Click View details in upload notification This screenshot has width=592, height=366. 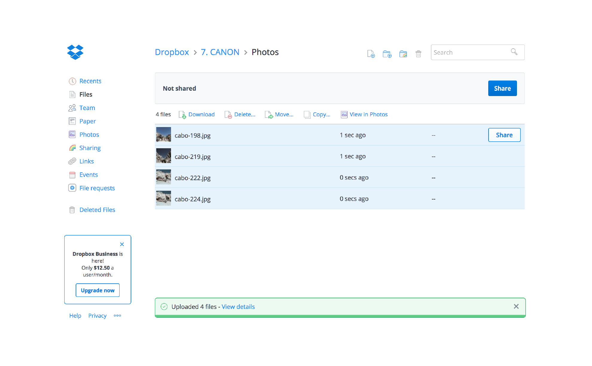click(238, 307)
